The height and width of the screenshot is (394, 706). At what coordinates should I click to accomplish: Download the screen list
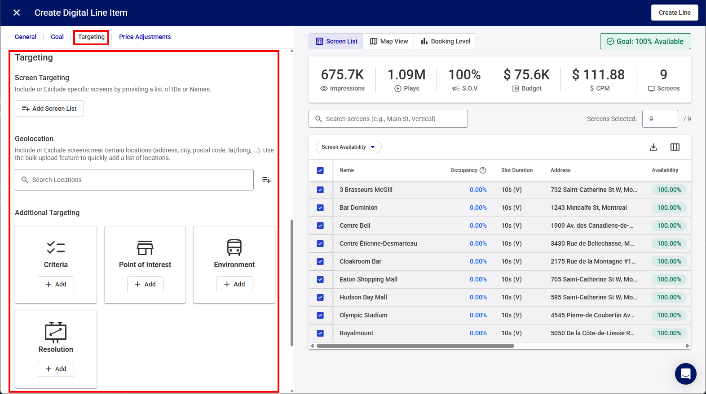653,147
